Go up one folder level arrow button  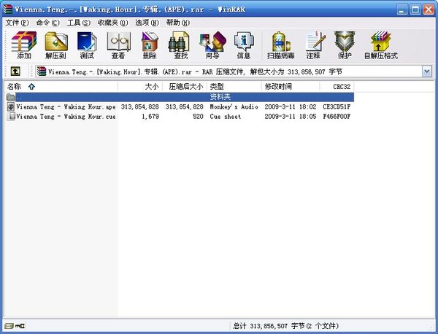15,71
